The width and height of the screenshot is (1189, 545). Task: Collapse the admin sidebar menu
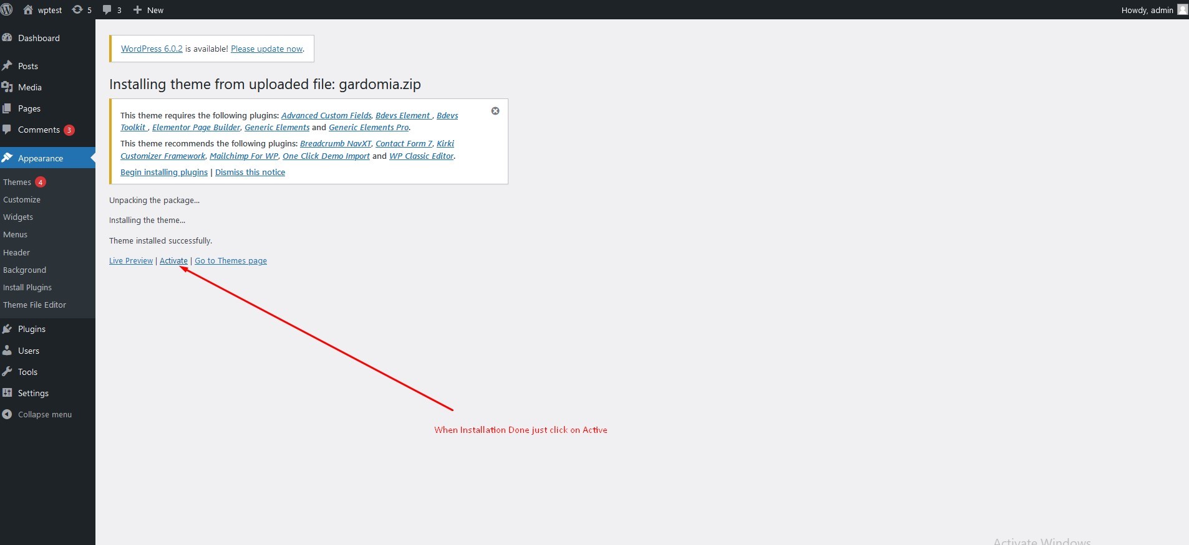(x=47, y=414)
